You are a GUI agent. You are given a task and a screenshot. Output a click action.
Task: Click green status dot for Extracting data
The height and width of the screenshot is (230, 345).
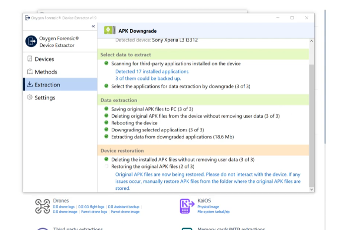click(106, 136)
